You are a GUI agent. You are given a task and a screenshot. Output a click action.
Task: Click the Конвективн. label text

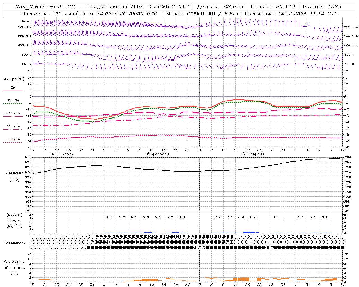pos(15,262)
